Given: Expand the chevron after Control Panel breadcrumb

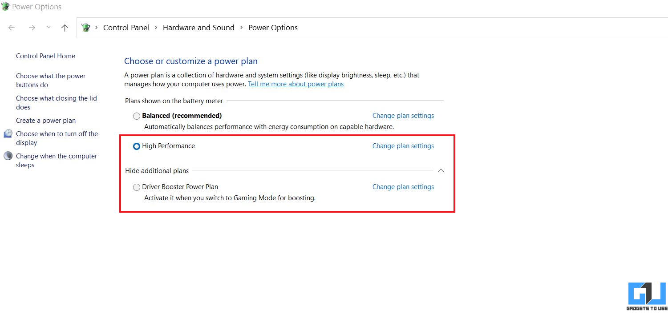Looking at the screenshot, I should click(156, 28).
